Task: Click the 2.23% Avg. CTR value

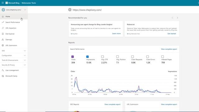Action: [104, 63]
